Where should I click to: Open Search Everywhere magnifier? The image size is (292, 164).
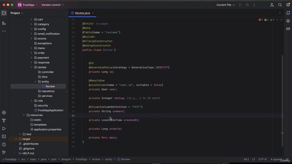(x=280, y=5)
